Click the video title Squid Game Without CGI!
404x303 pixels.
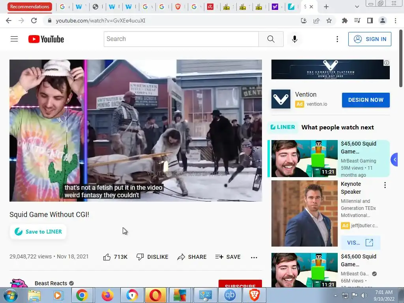point(49,215)
